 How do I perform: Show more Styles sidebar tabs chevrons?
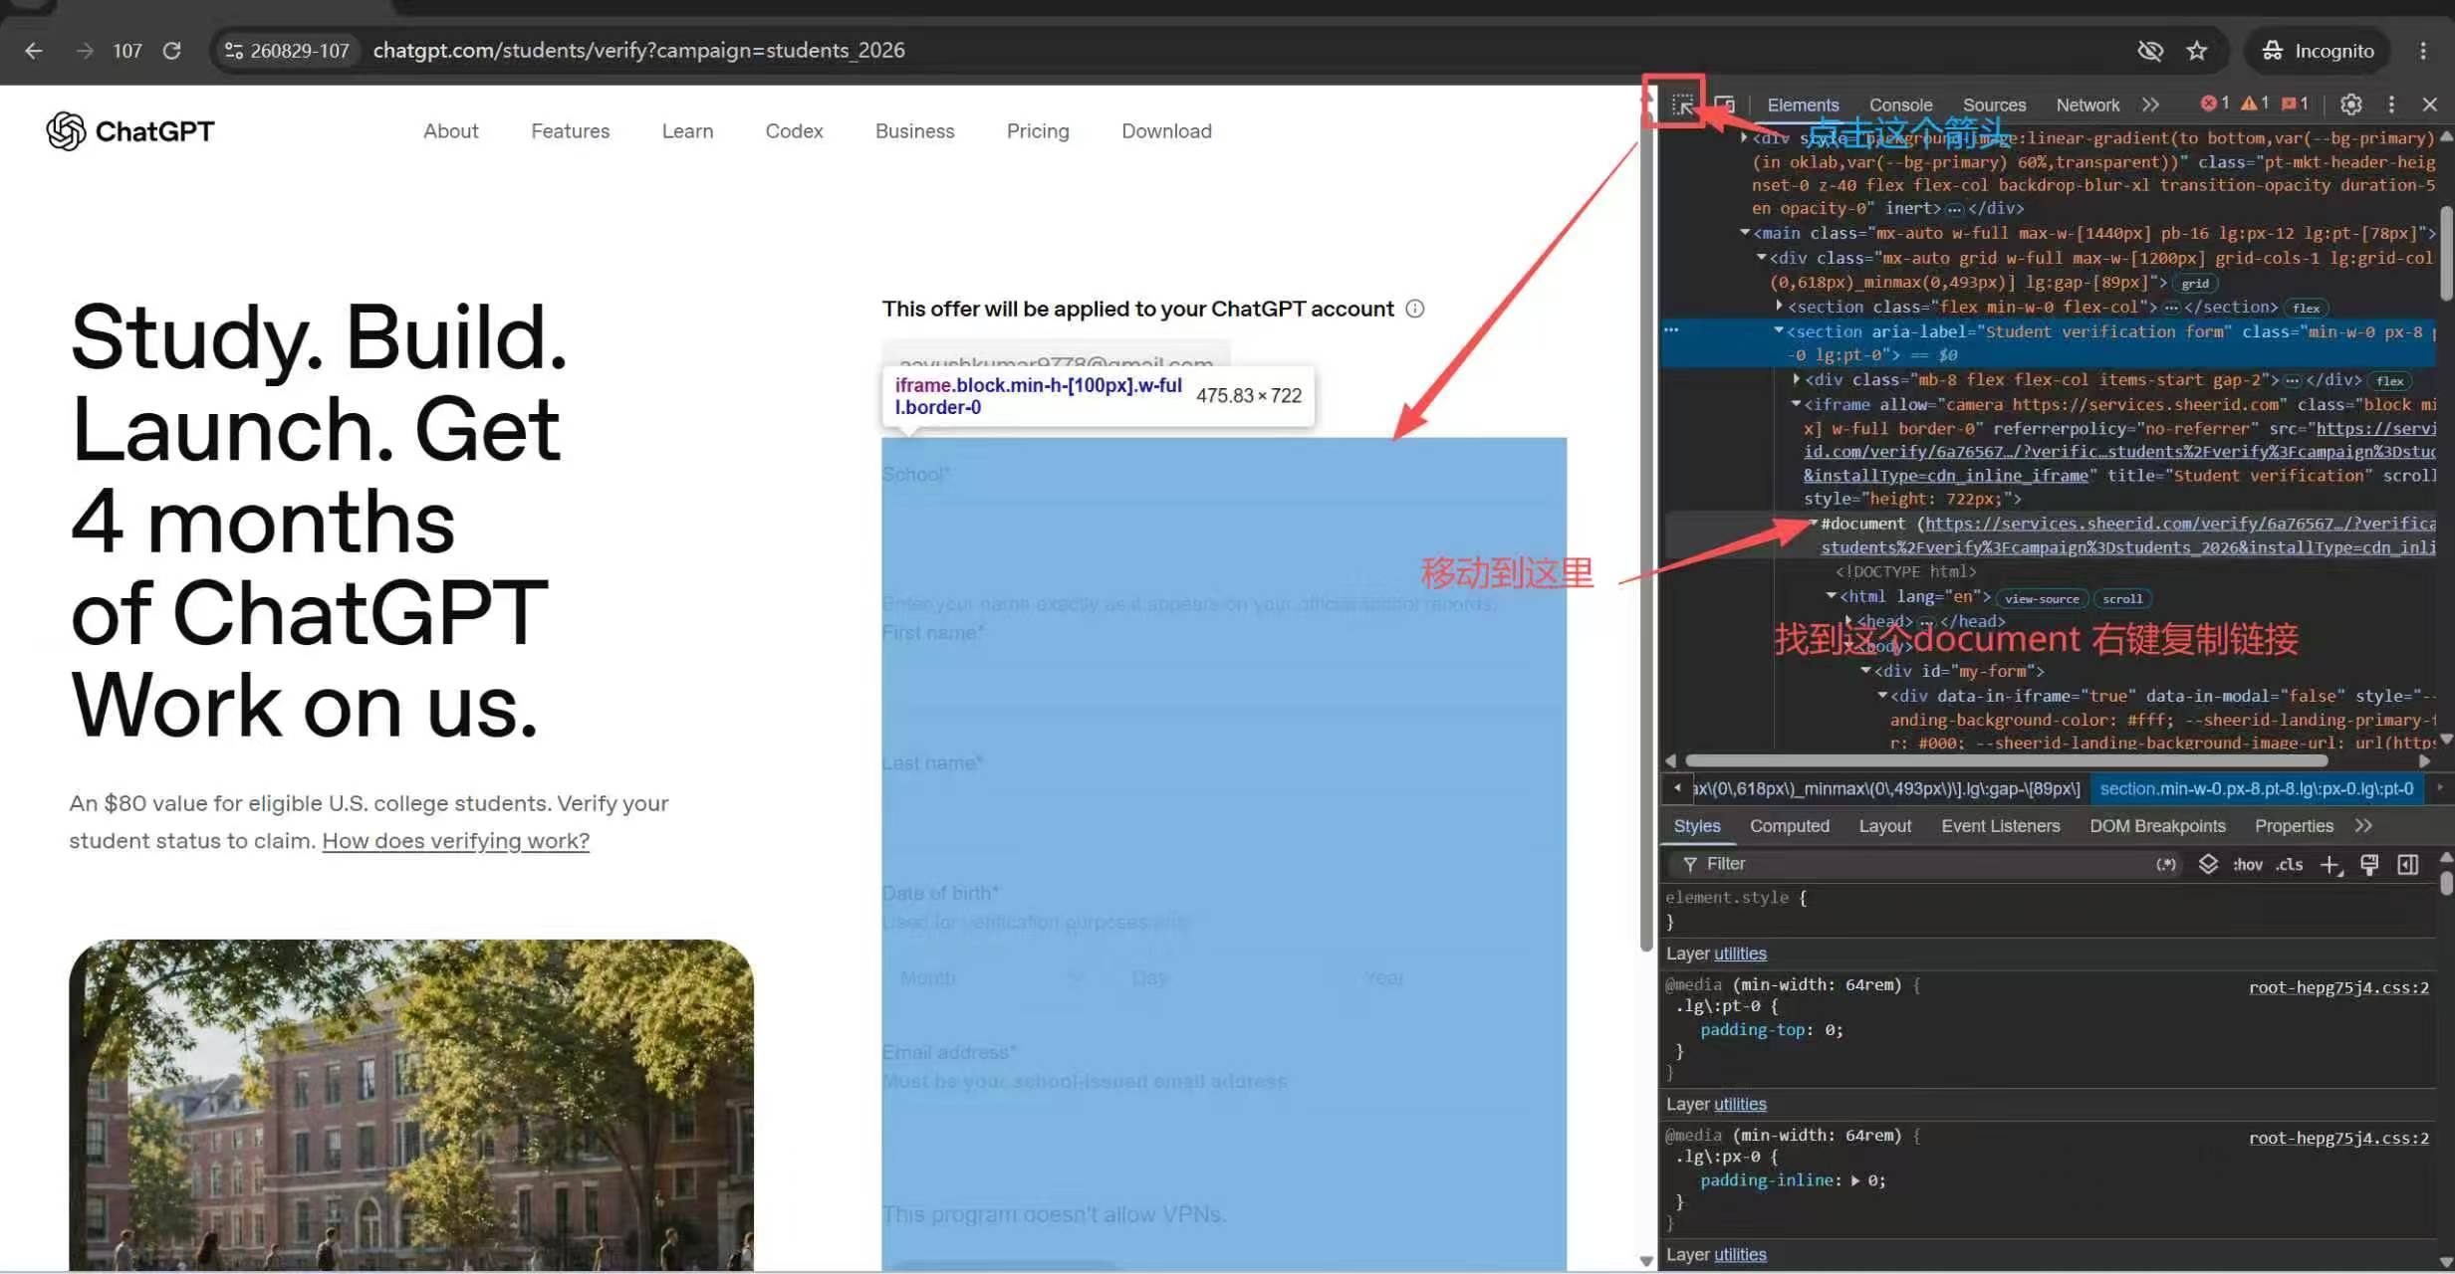[2363, 826]
